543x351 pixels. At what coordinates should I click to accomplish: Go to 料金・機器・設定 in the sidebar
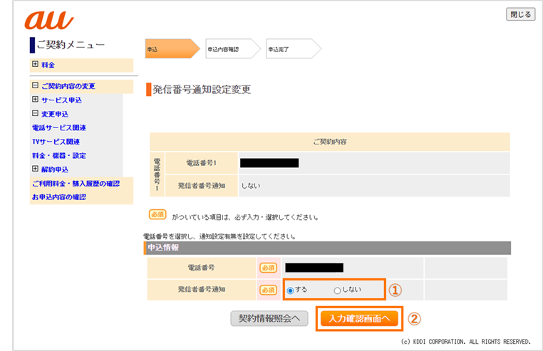(x=59, y=156)
